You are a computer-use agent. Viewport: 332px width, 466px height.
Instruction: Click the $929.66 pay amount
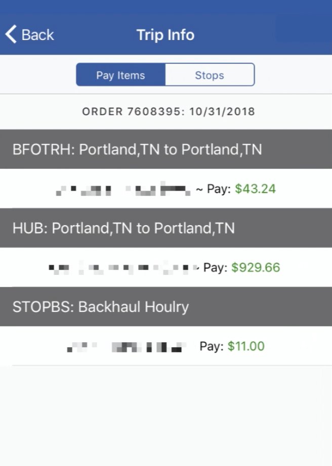(256, 267)
